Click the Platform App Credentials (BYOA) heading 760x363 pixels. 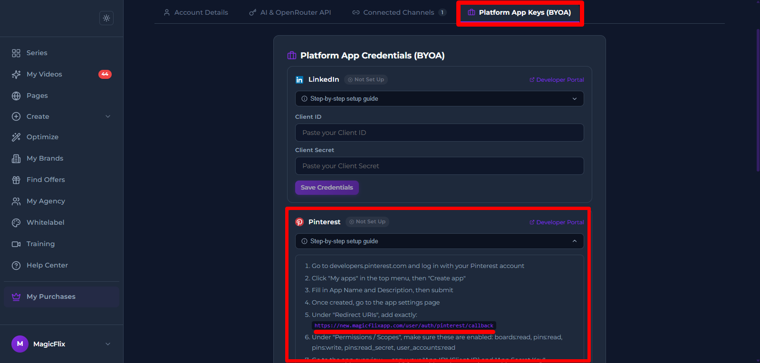pyautogui.click(x=373, y=56)
